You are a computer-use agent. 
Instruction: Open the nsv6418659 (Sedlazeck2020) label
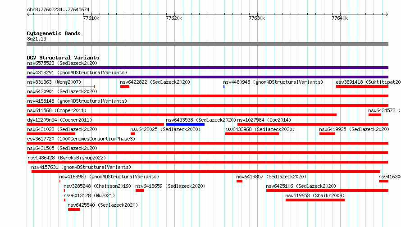click(170, 186)
